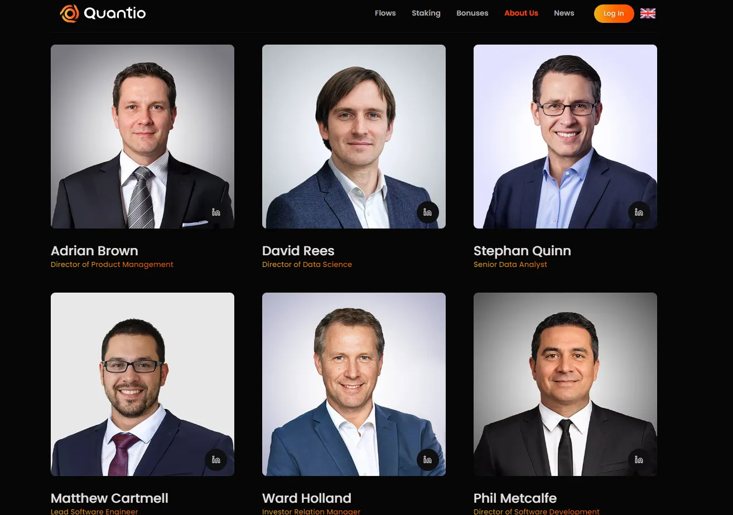Viewport: 733px width, 515px height.
Task: Open the Staking menu item
Action: point(426,13)
